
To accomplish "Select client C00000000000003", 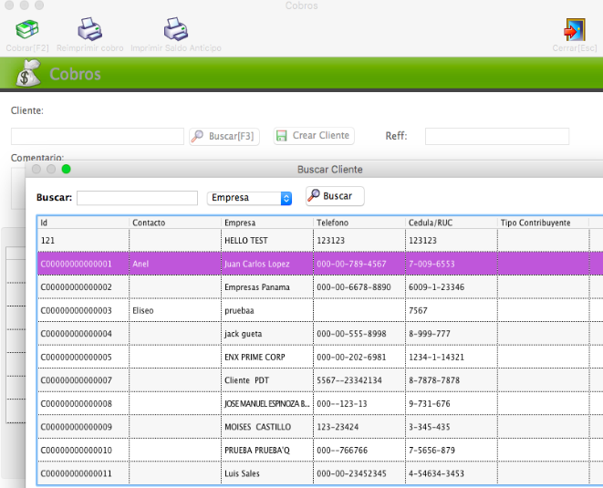I will click(320, 310).
